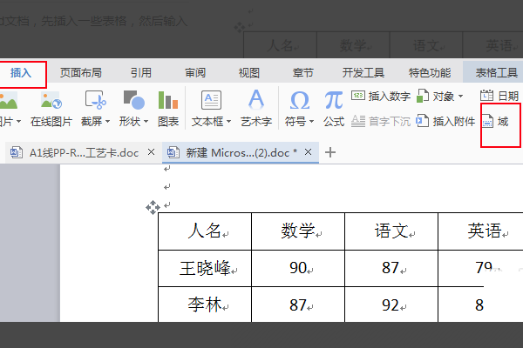Click 王晓峰's 语文 score 87
The width and height of the screenshot is (523, 348).
(x=391, y=269)
